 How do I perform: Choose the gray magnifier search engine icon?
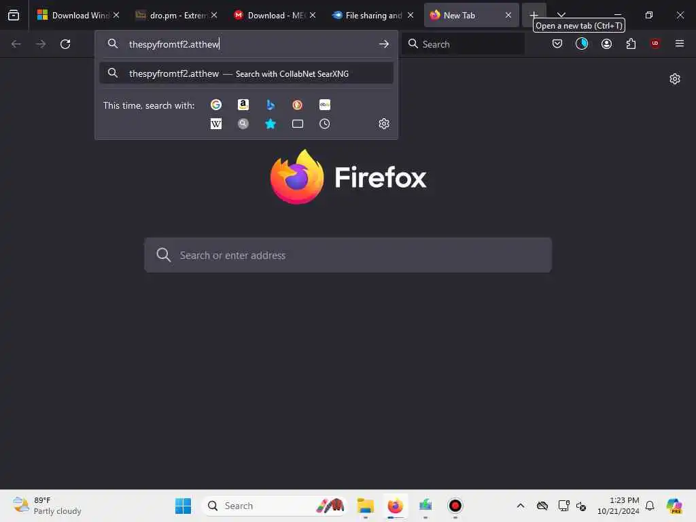[243, 124]
